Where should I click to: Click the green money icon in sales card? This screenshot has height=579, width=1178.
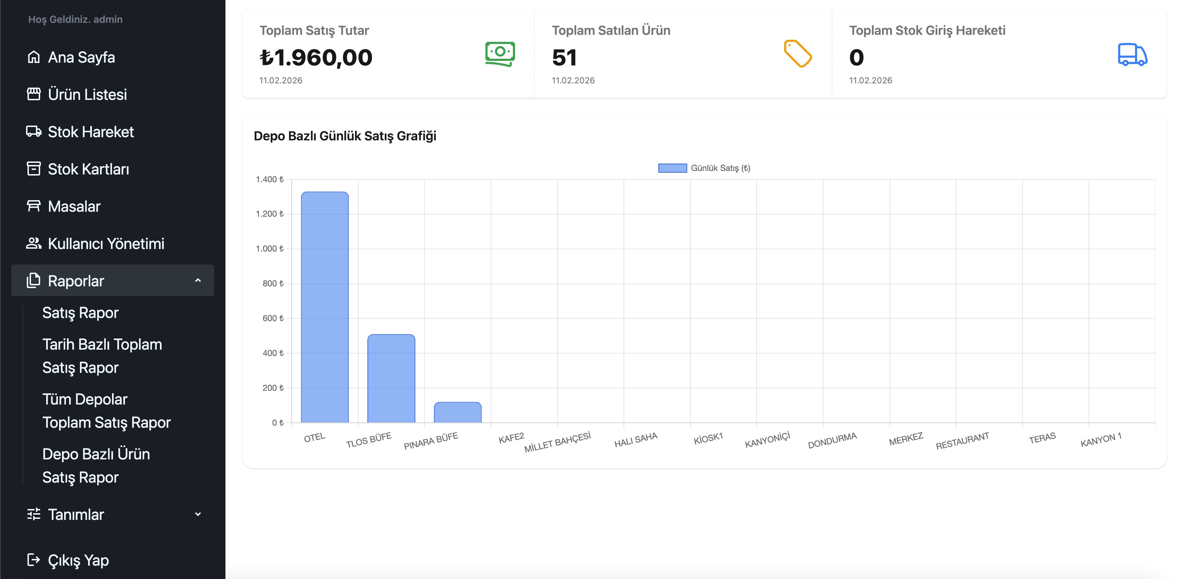tap(500, 54)
